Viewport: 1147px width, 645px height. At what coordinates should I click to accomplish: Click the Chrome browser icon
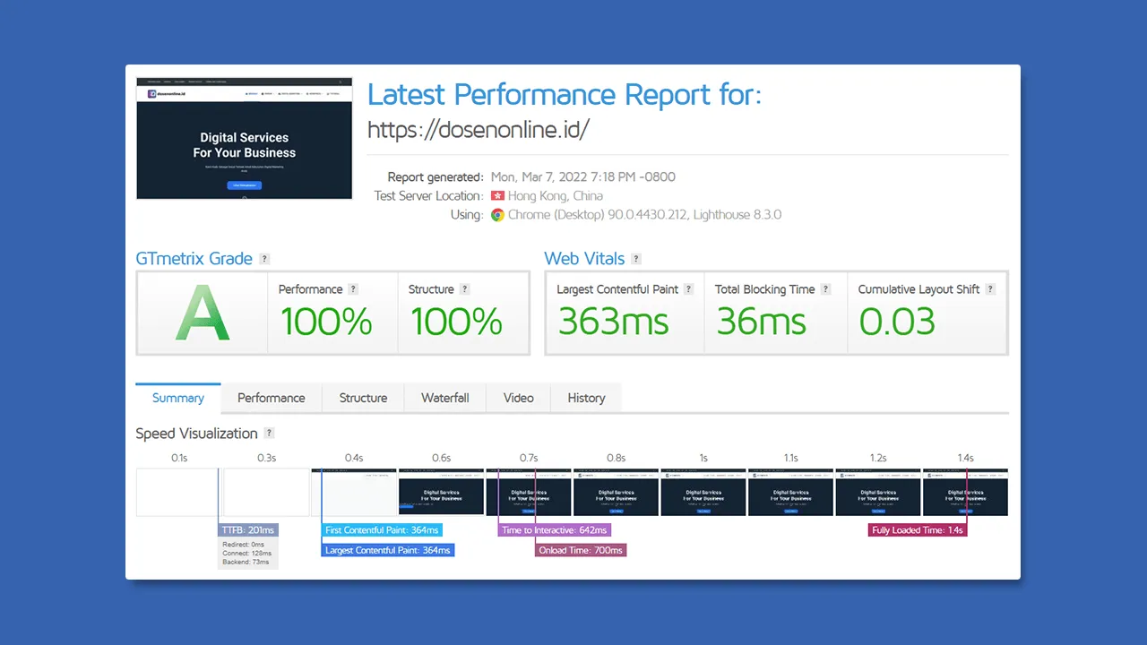tap(497, 215)
